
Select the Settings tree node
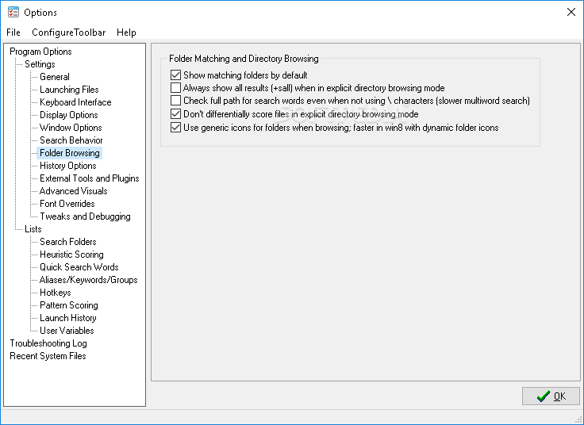click(40, 64)
